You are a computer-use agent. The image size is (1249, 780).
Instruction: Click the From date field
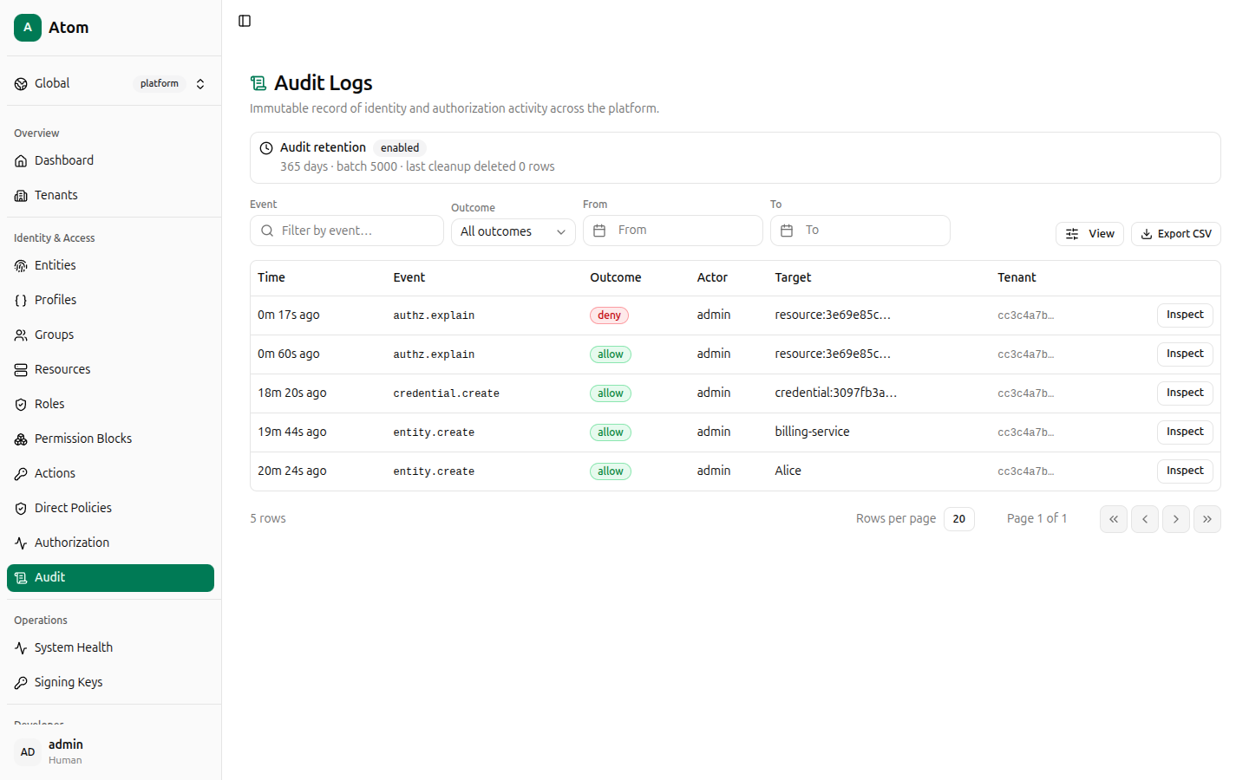click(x=673, y=231)
